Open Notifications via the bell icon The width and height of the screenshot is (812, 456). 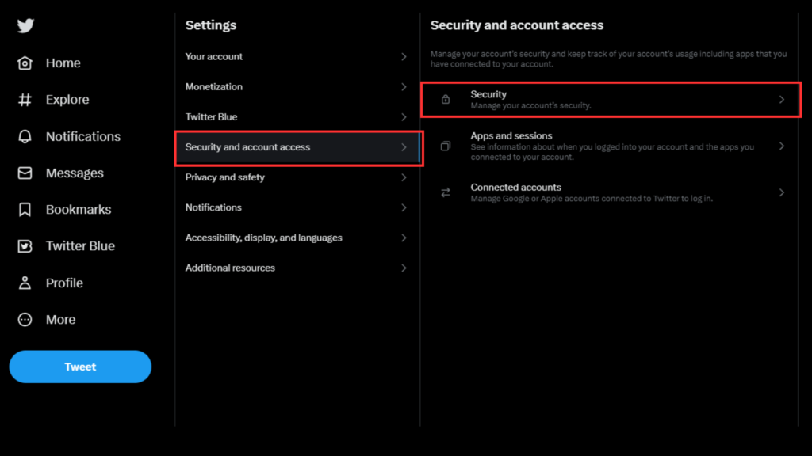[x=25, y=136]
